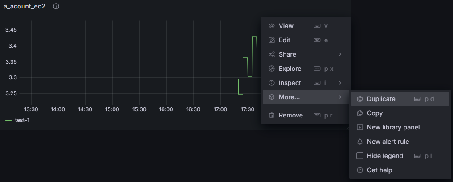
Task: Expand the Share submenu arrow
Action: click(340, 54)
